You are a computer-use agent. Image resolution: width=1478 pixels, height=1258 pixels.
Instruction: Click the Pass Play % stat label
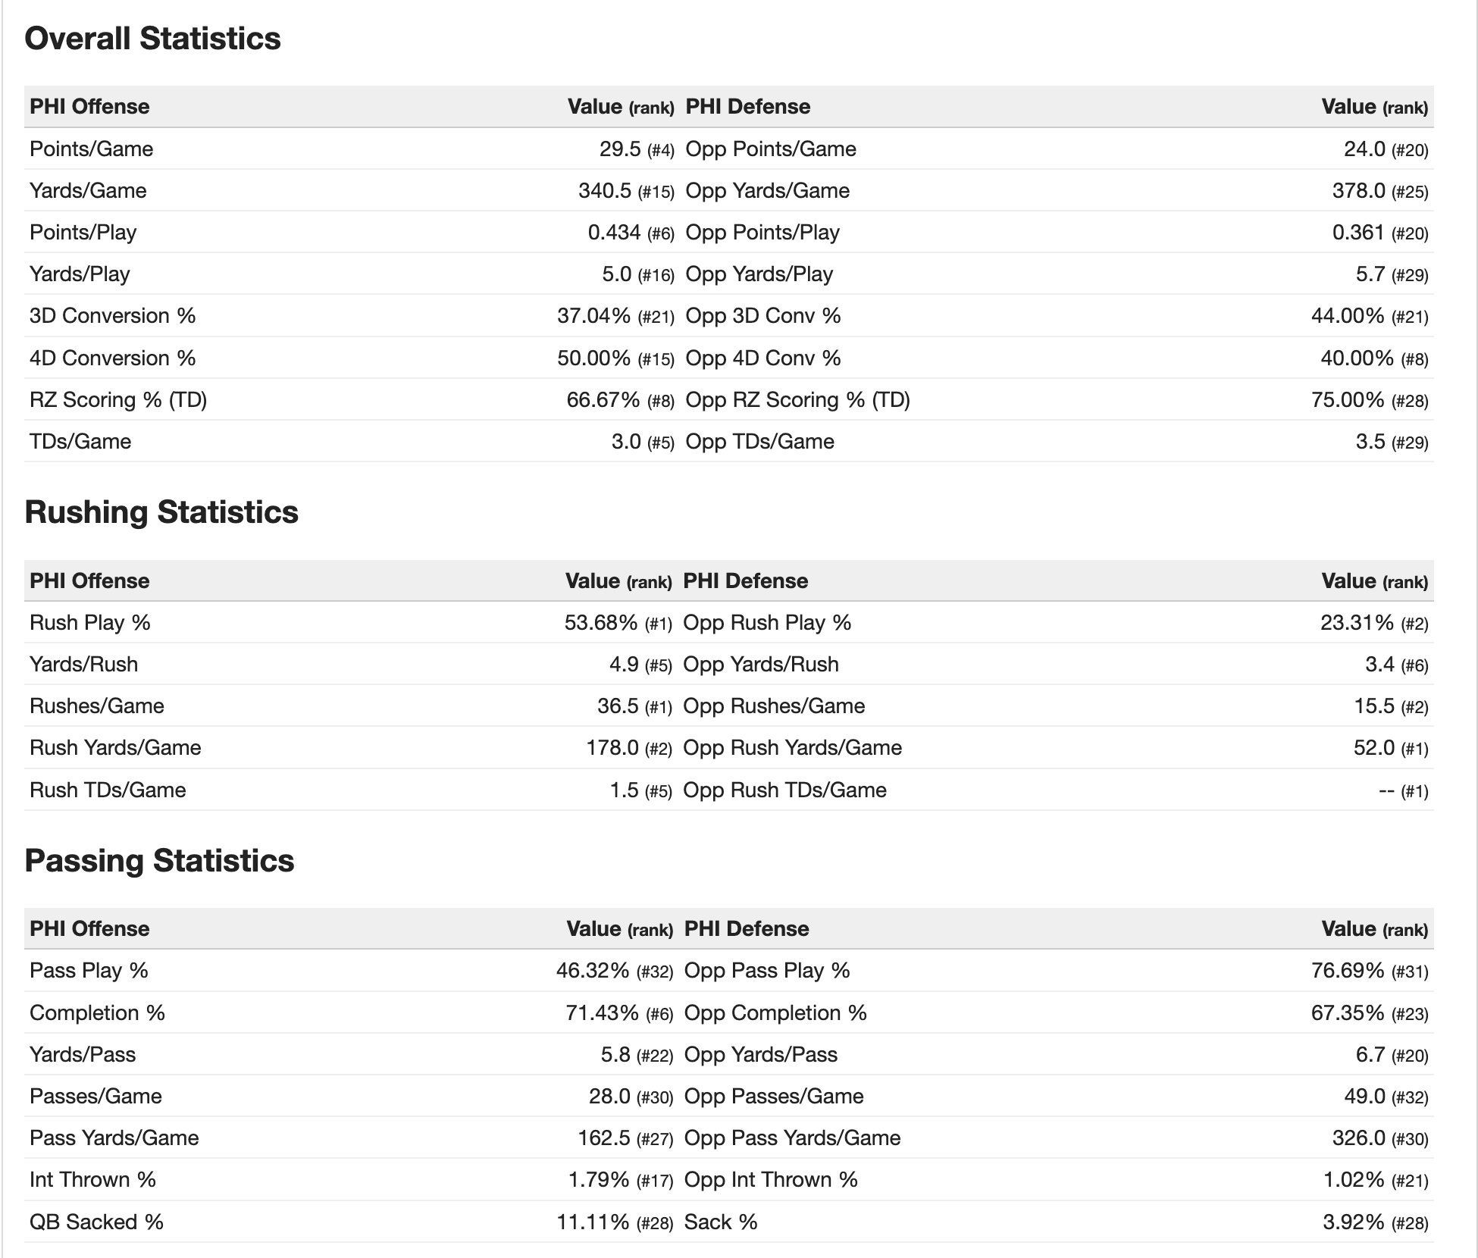click(x=89, y=970)
